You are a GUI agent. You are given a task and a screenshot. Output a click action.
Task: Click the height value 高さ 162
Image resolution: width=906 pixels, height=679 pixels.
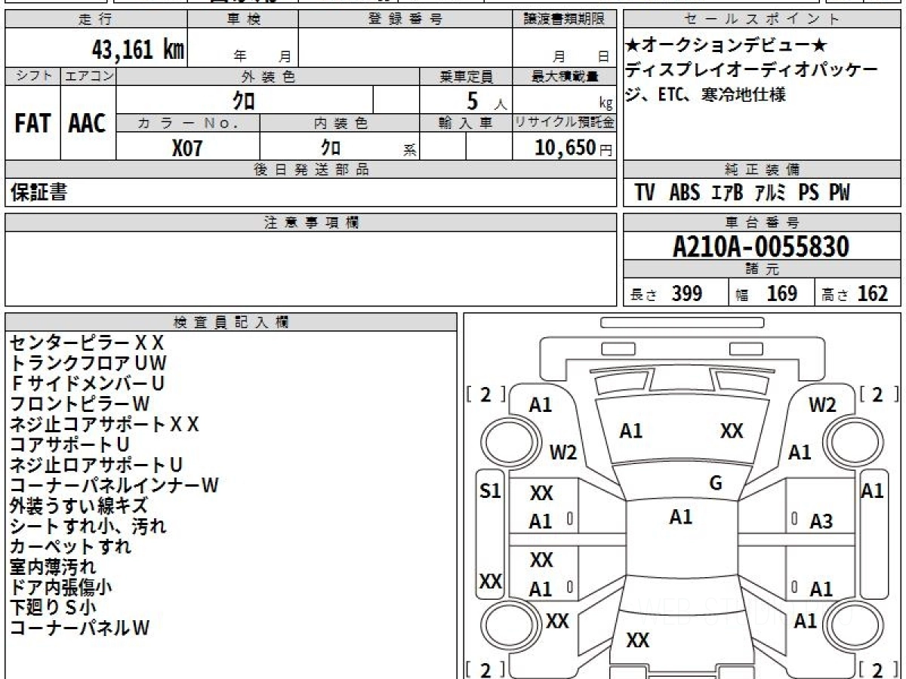pyautogui.click(x=855, y=293)
